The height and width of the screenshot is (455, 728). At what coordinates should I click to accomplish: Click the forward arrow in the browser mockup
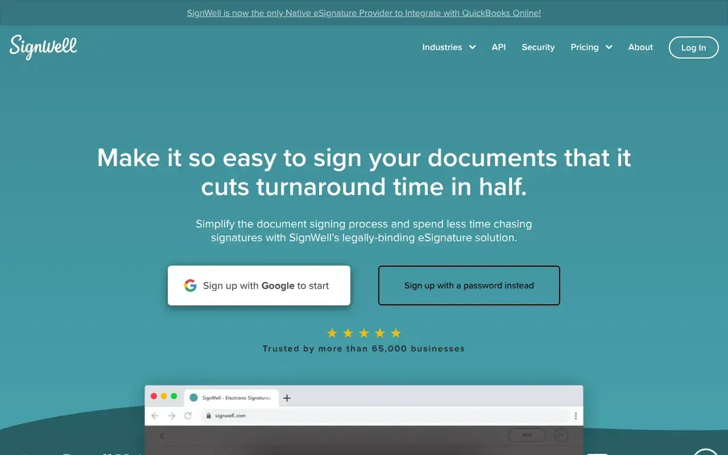[171, 416]
